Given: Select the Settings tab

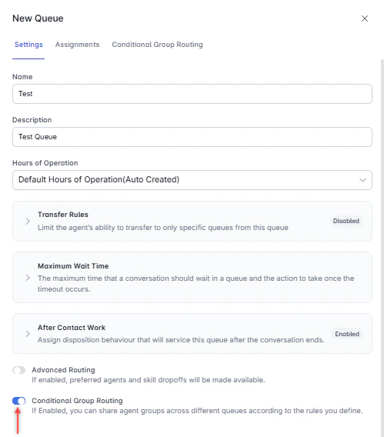Looking at the screenshot, I should point(28,45).
